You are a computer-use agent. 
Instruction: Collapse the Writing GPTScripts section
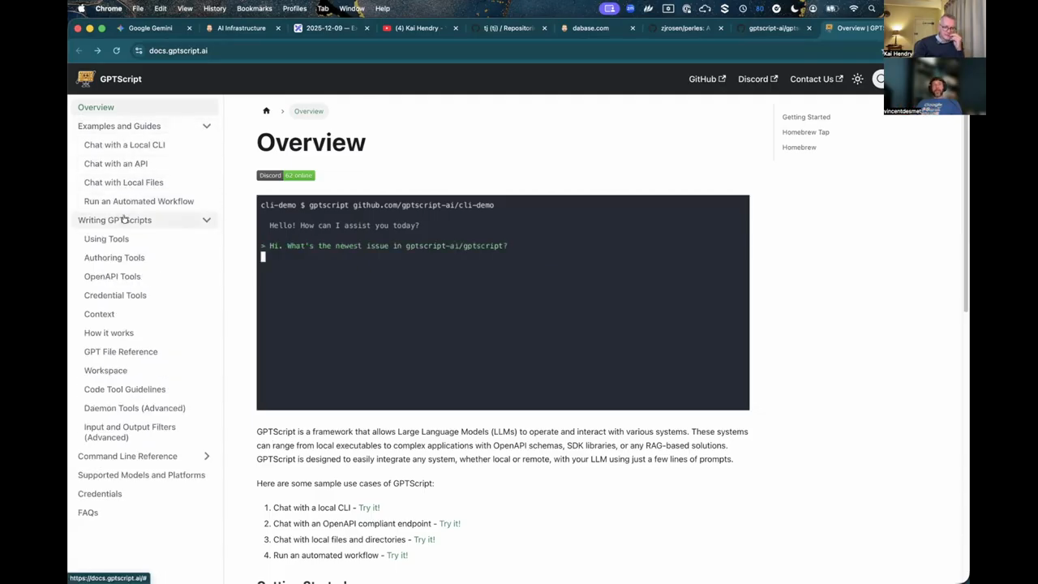[x=206, y=220]
